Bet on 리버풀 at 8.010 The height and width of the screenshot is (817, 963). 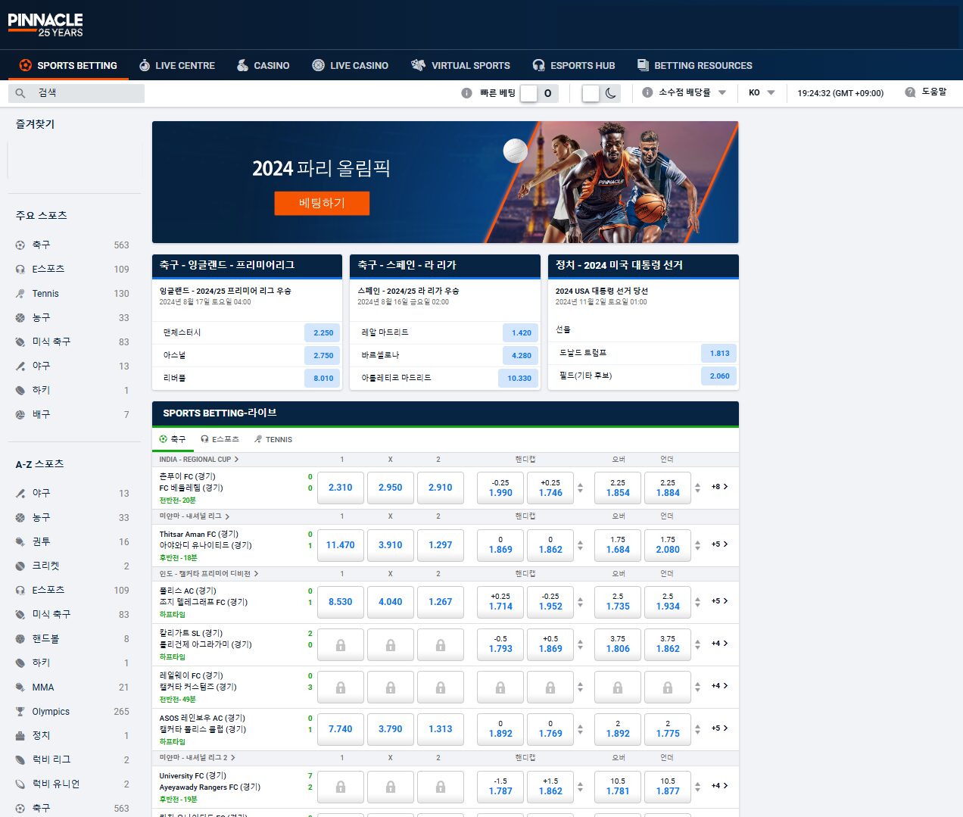click(323, 378)
